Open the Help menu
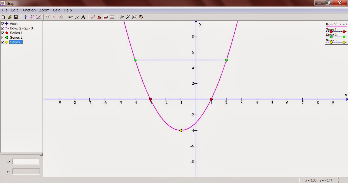Image resolution: width=348 pixels, height=183 pixels. [68, 10]
